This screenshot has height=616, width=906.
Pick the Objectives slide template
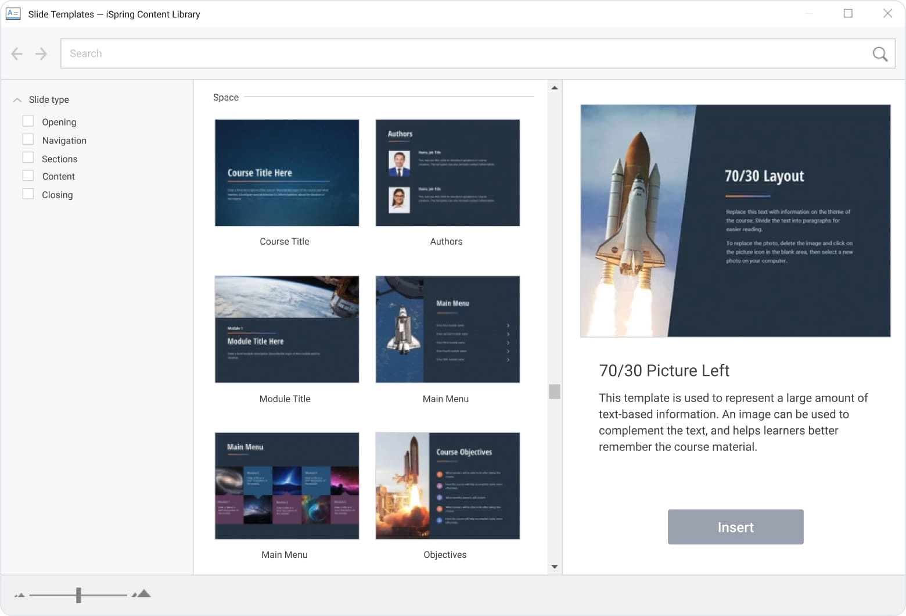point(448,486)
